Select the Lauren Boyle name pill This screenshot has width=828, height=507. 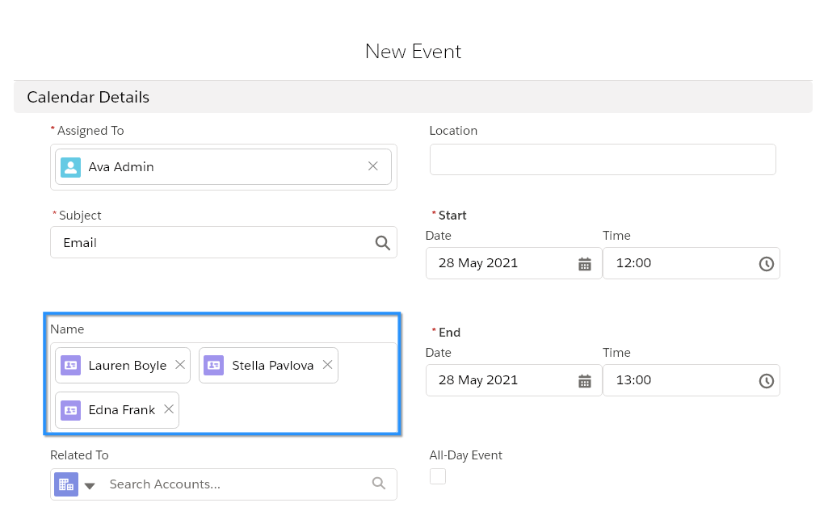(126, 365)
